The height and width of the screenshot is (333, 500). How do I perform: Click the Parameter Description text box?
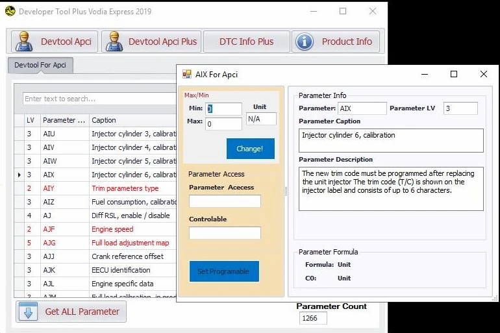point(391,189)
